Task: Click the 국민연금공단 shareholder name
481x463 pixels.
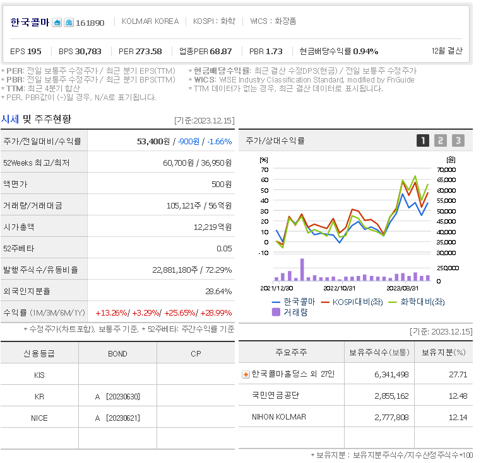Action: (275, 395)
